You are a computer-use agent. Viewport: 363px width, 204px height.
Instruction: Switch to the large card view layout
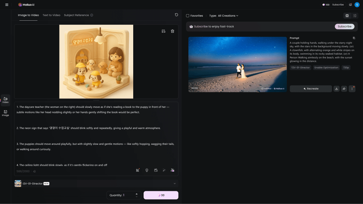[347, 16]
